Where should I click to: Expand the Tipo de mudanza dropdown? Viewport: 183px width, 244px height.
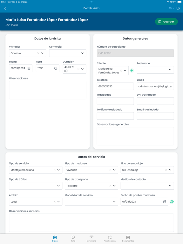(x=114, y=170)
